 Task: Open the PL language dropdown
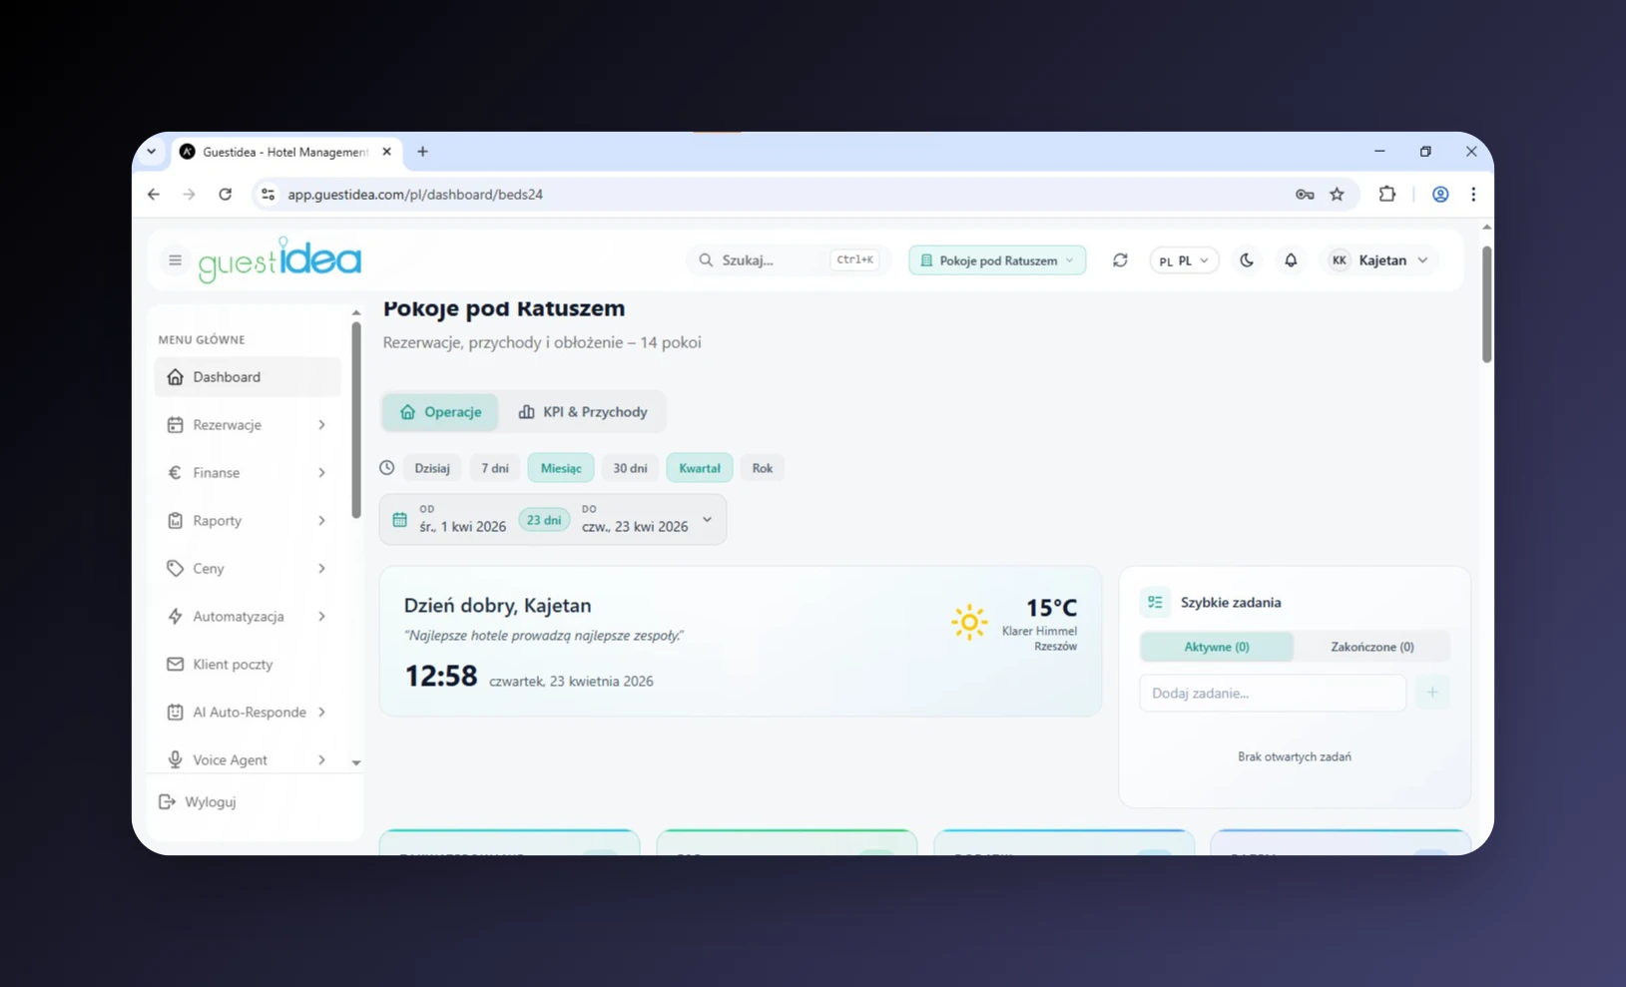click(x=1184, y=260)
